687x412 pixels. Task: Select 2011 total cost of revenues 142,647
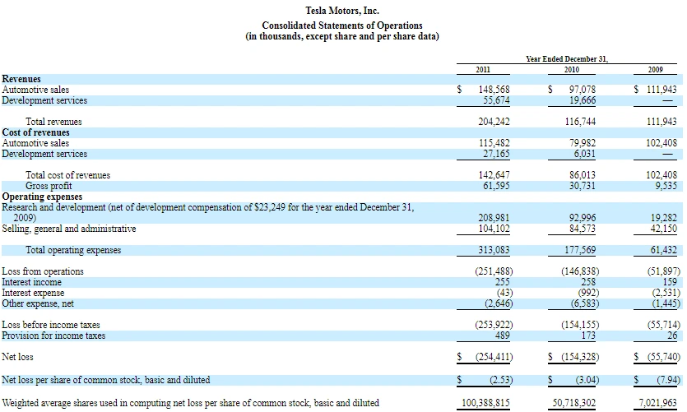pyautogui.click(x=494, y=175)
